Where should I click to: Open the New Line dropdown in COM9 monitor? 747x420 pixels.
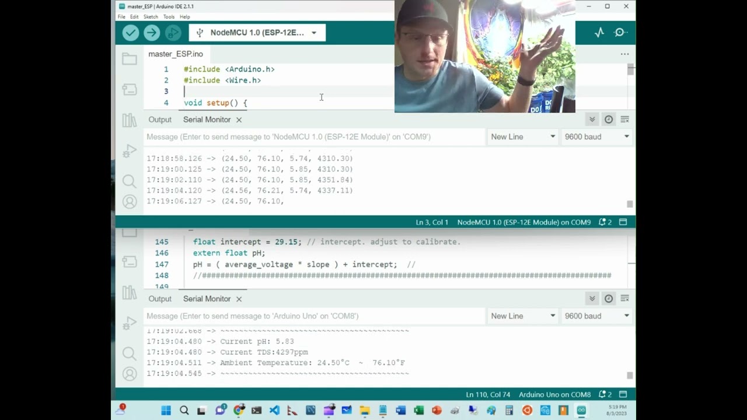(x=522, y=136)
